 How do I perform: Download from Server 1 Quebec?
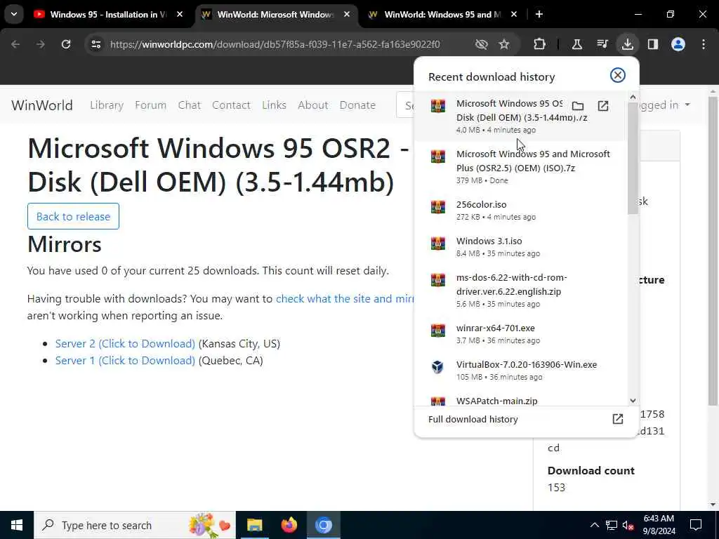point(125,361)
